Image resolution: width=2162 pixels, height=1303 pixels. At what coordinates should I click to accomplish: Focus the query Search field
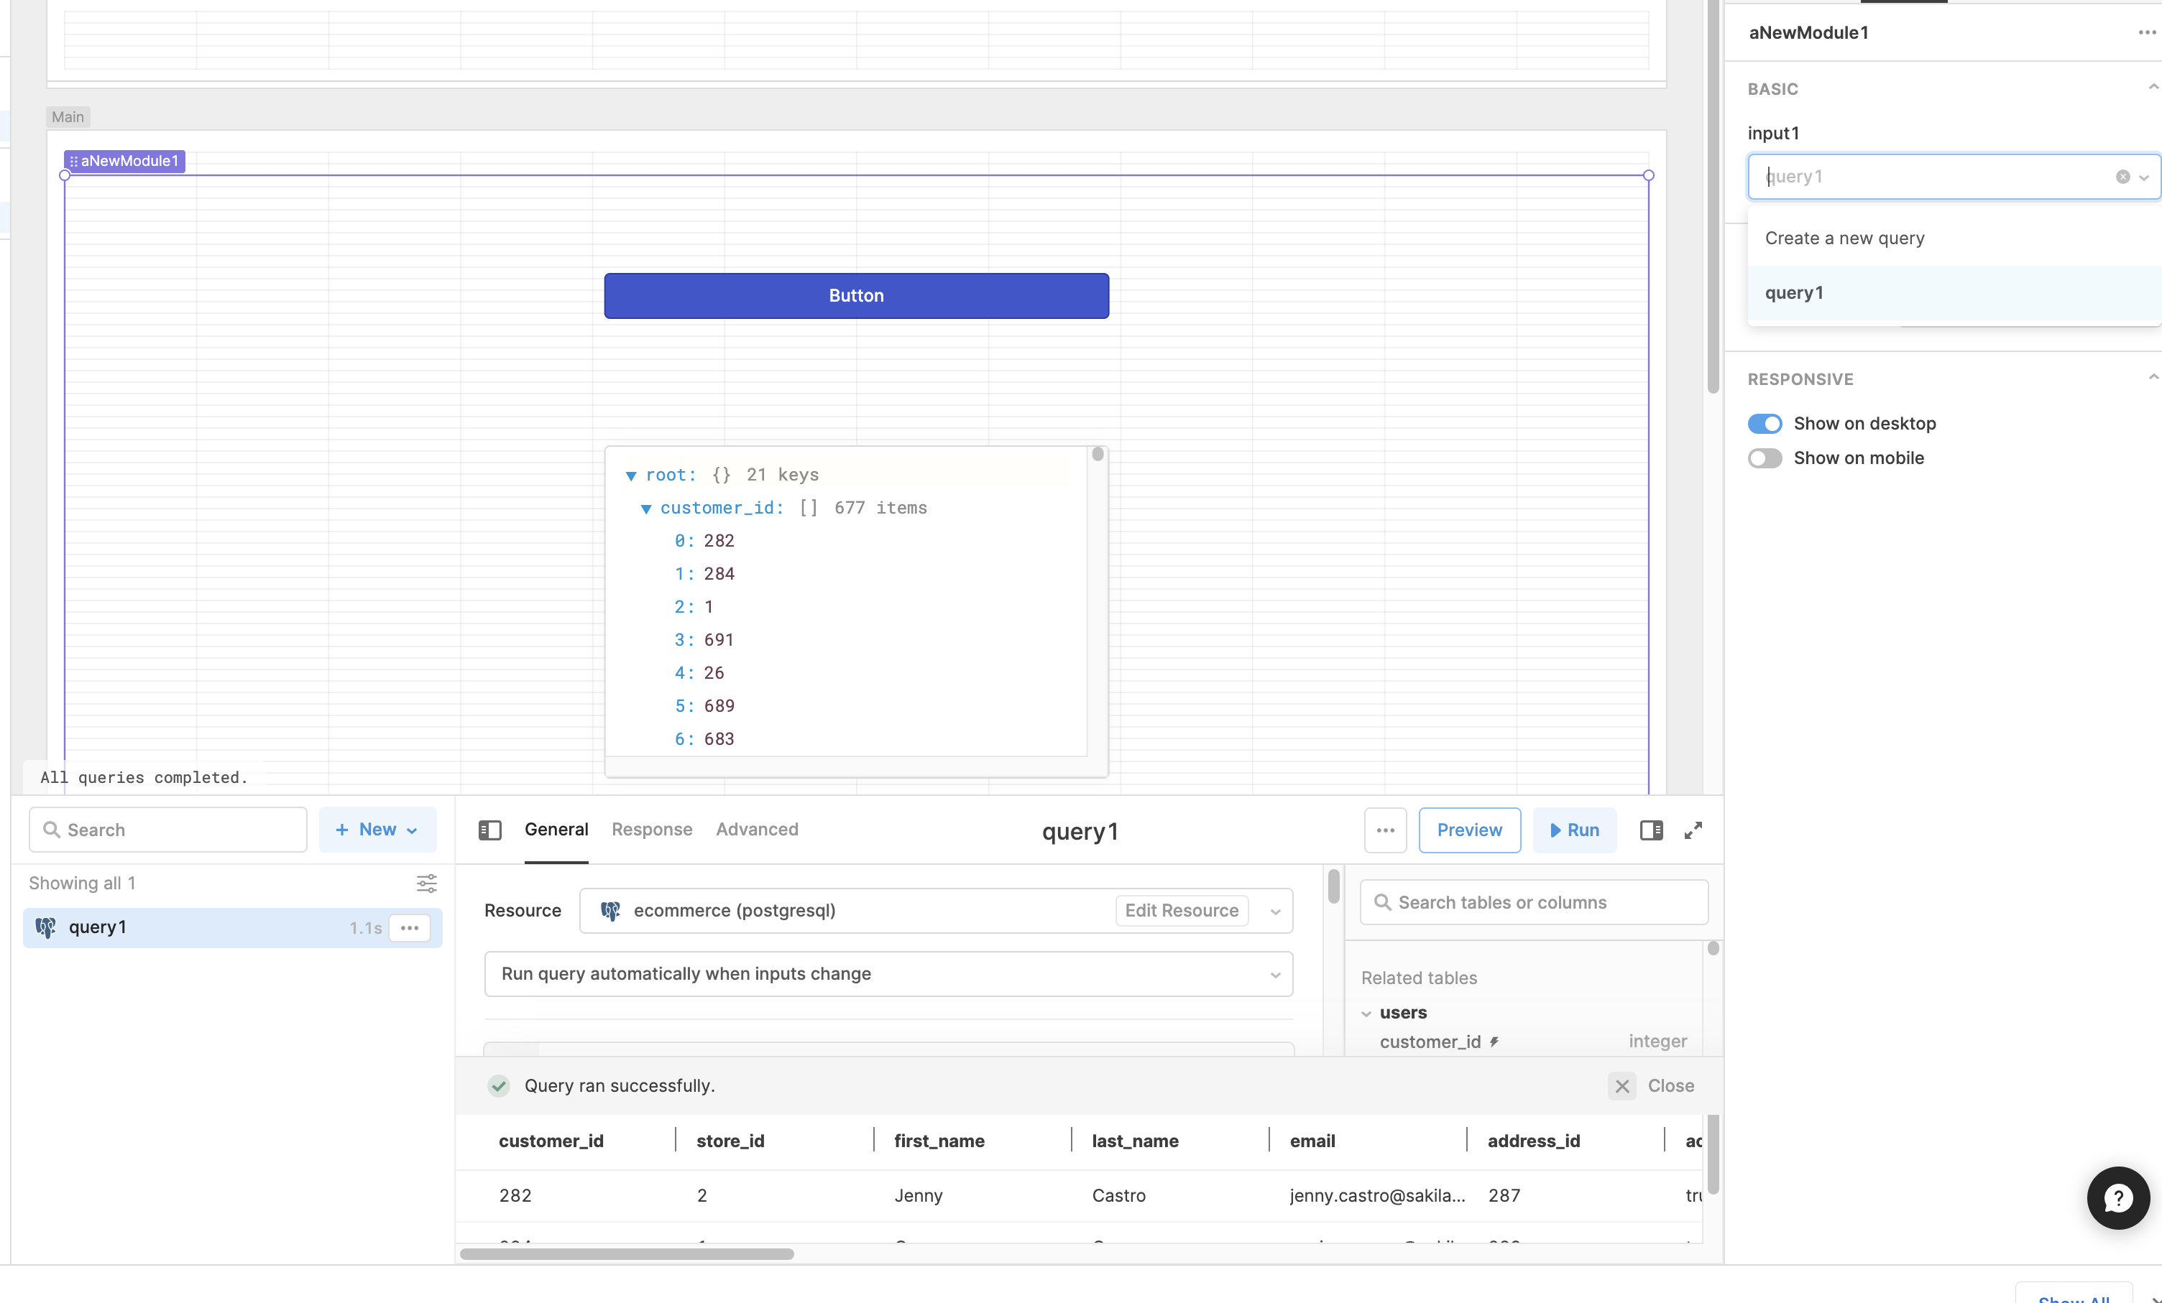click(168, 830)
